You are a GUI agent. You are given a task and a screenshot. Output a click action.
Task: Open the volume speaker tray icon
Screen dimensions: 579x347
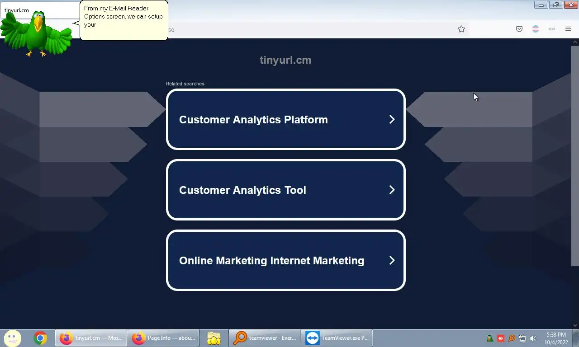point(533,338)
